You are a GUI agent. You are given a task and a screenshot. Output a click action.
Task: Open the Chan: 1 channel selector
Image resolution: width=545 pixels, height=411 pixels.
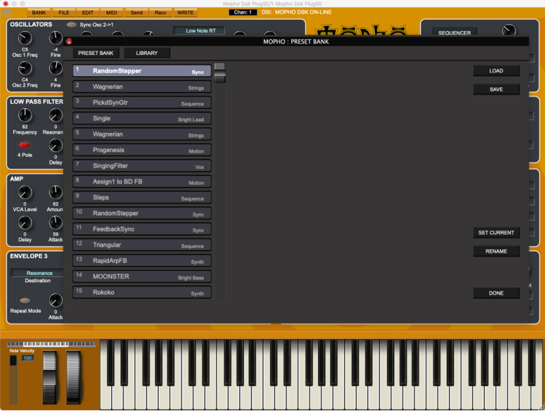[x=243, y=12]
